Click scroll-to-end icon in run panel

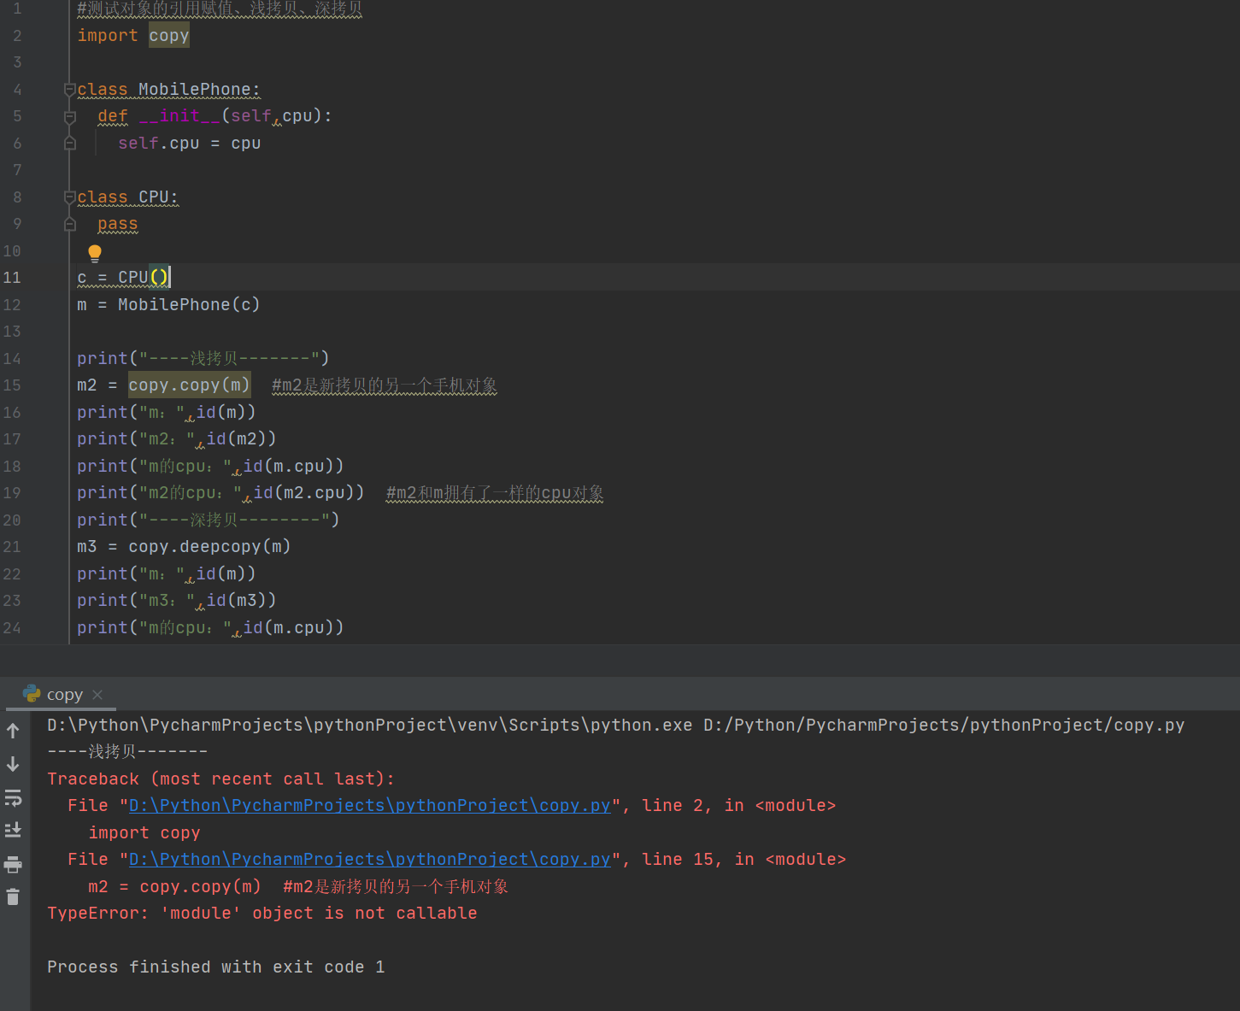[x=13, y=830]
